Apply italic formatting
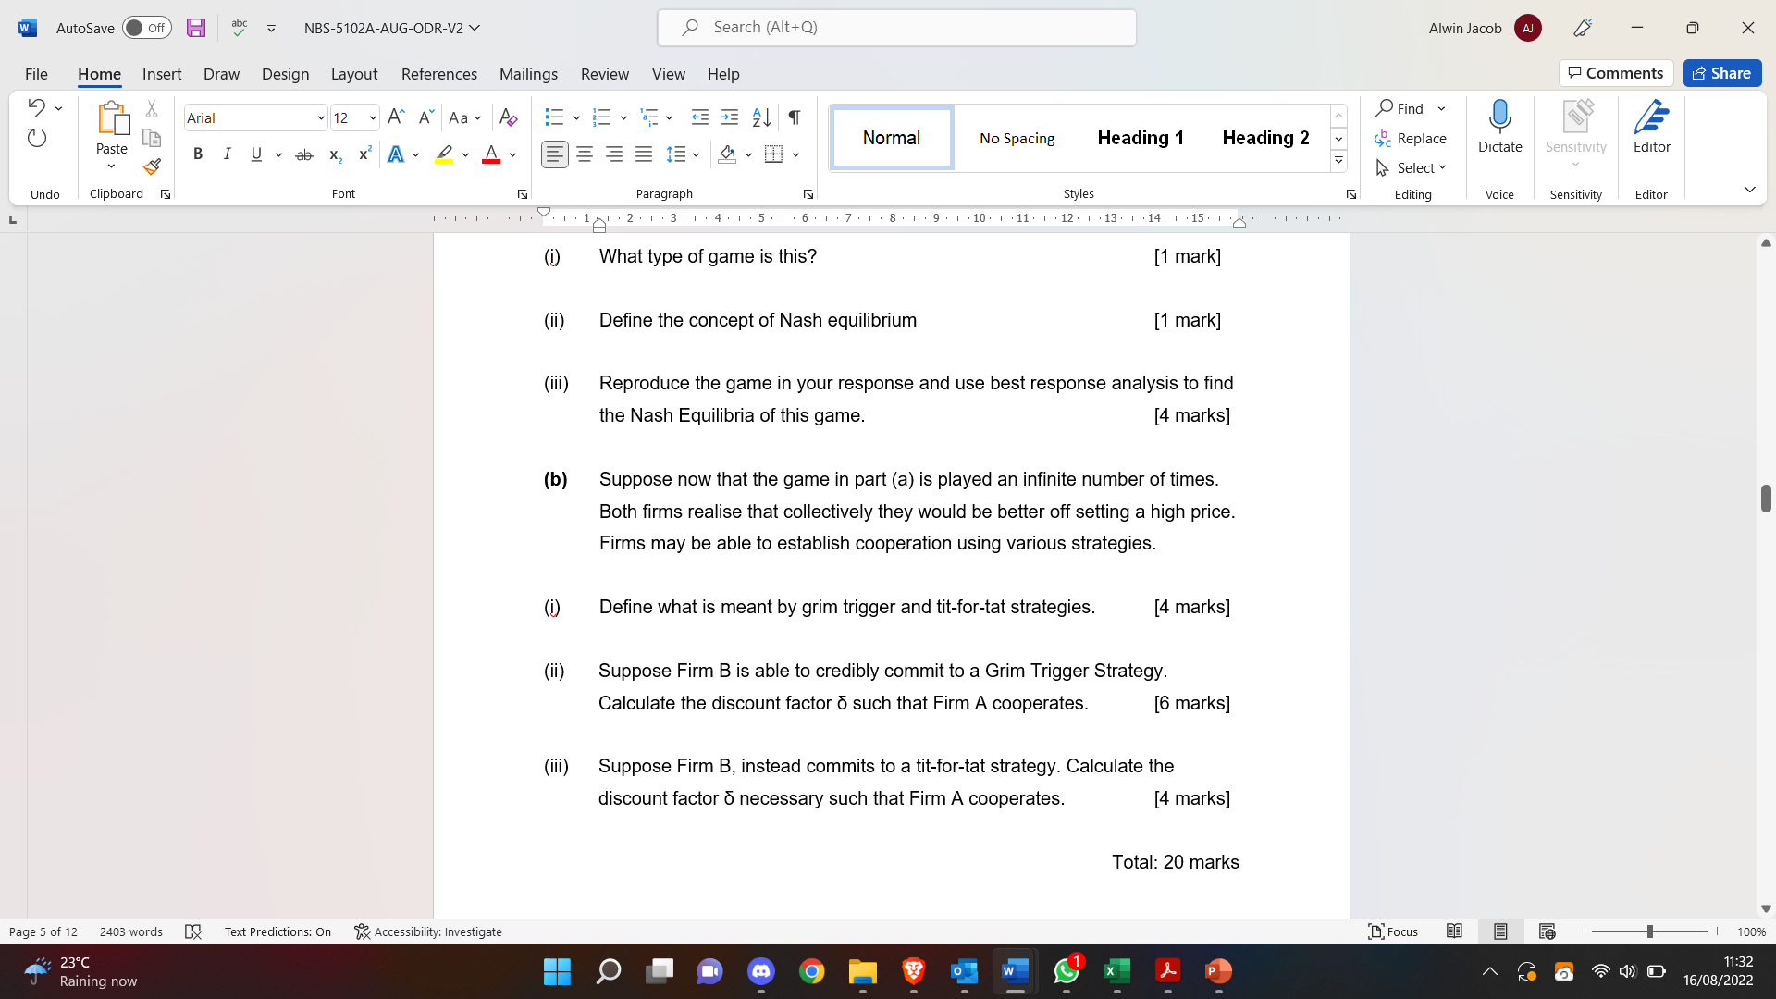This screenshot has width=1776, height=999. click(x=227, y=154)
